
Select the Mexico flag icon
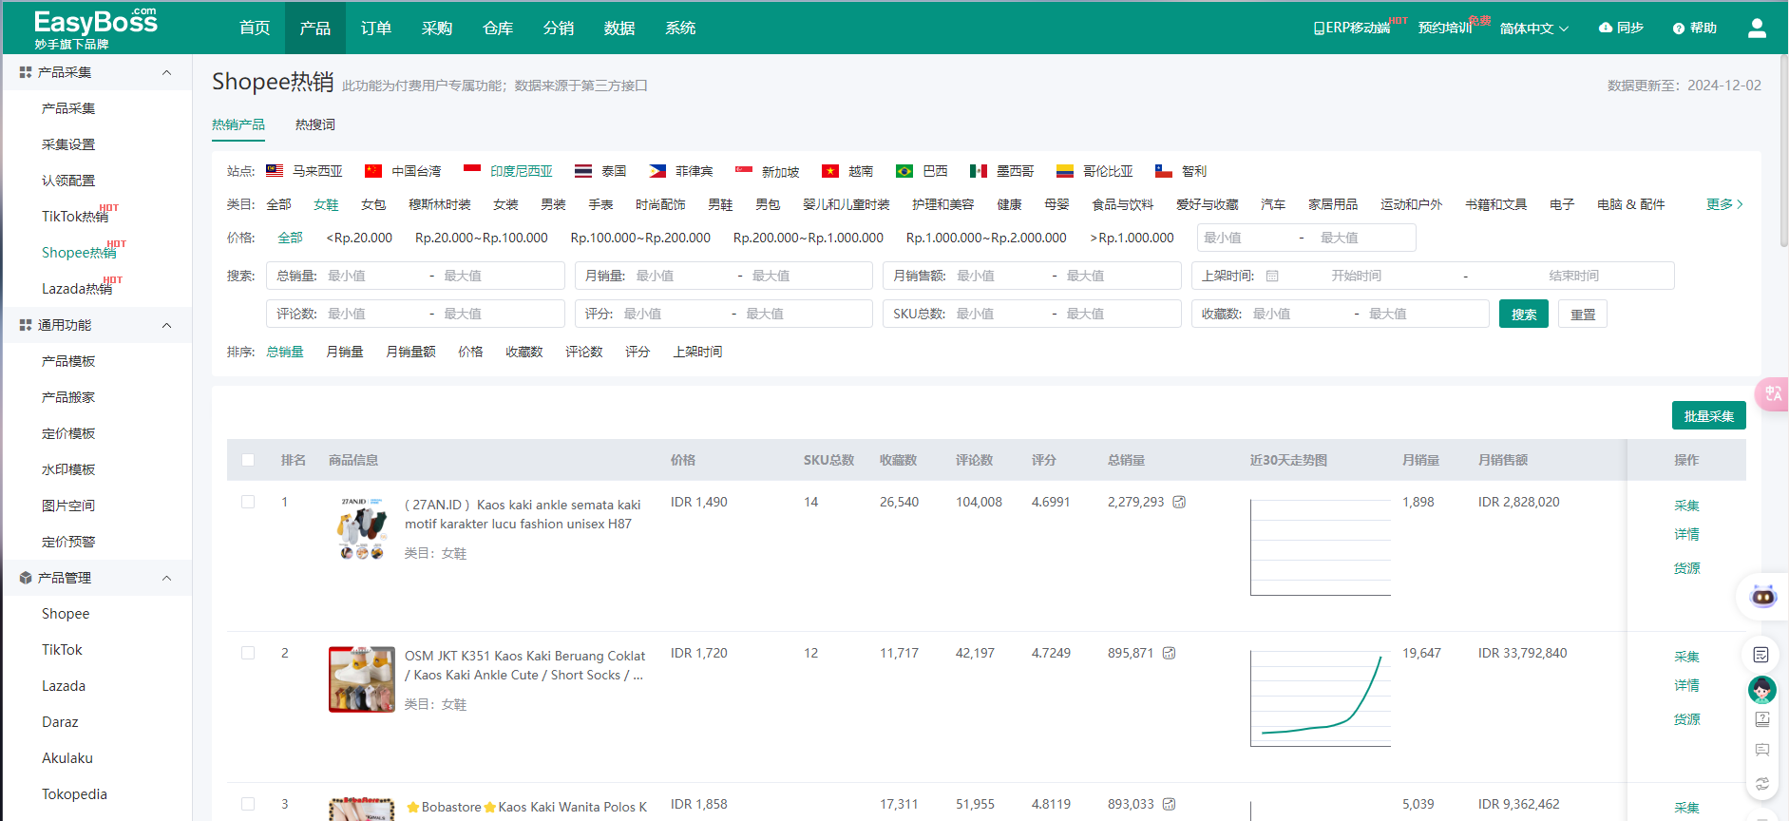(x=979, y=171)
